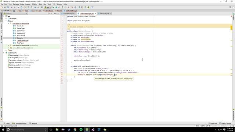
Task: Open the Event Log
Action: (x=213, y=123)
